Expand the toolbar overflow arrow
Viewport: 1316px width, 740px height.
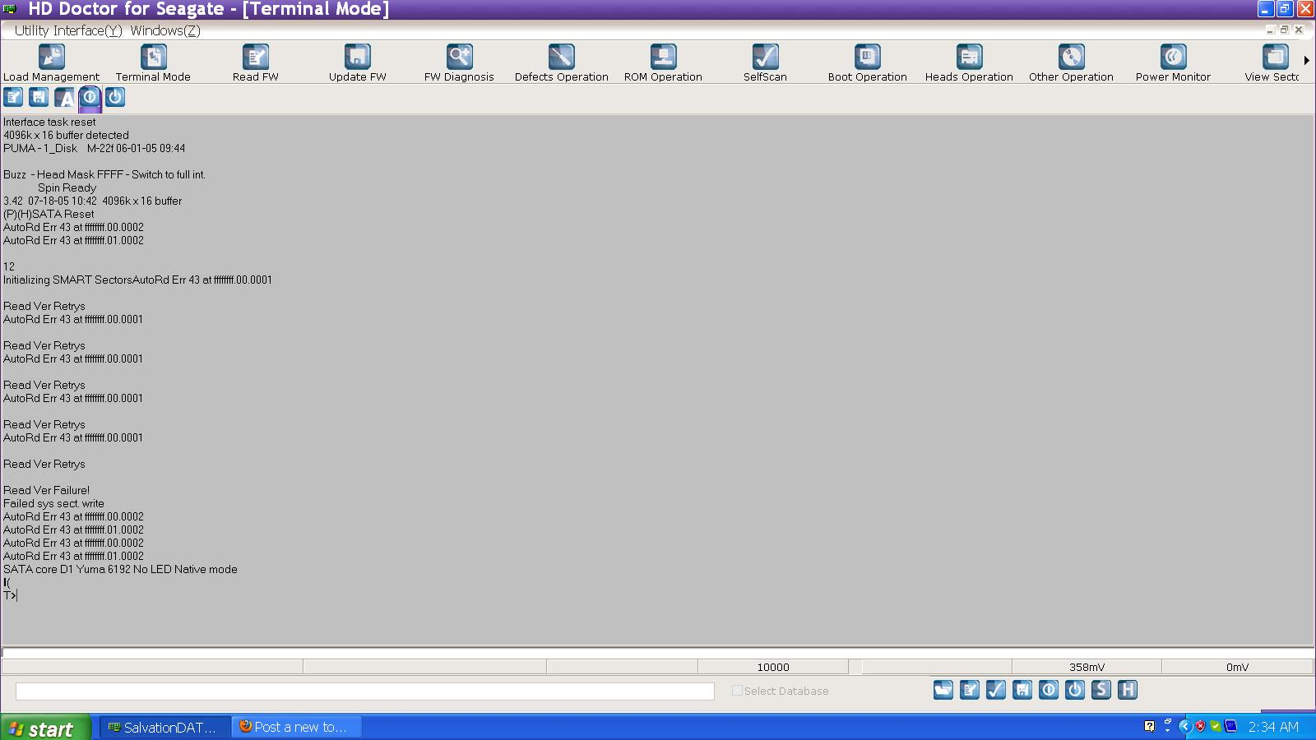tap(1306, 60)
